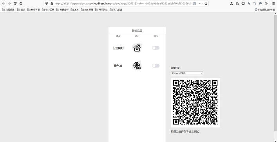Open the chat bubble toolbar icon

(x=261, y=4)
